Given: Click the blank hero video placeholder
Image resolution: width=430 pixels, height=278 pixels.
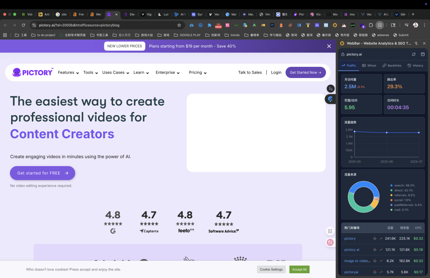Looking at the screenshot, I should coord(256,133).
